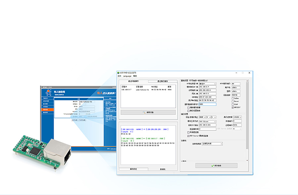Click the module static IP input field

point(207,87)
